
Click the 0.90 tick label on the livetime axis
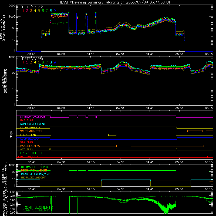point(12,212)
